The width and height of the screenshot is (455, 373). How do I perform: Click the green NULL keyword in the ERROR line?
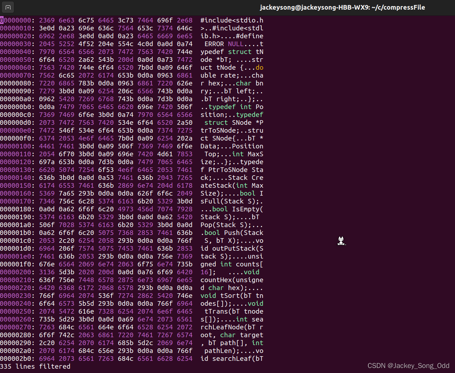coord(236,44)
